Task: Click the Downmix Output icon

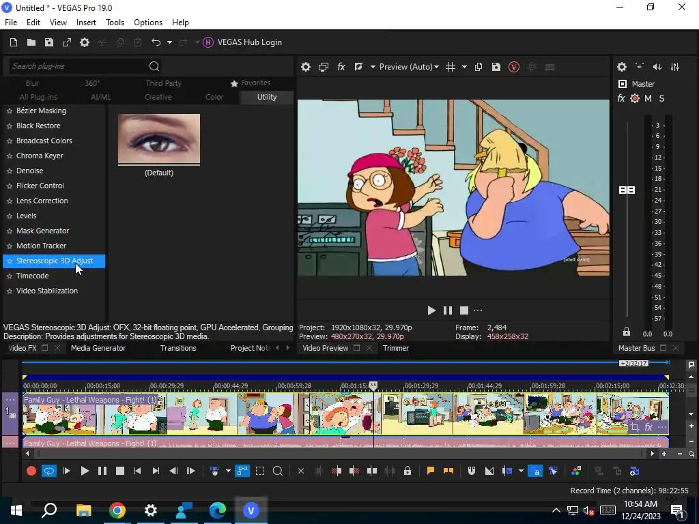Action: (640, 66)
